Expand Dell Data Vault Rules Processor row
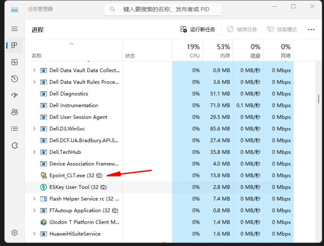This screenshot has height=246, width=324. point(34,82)
